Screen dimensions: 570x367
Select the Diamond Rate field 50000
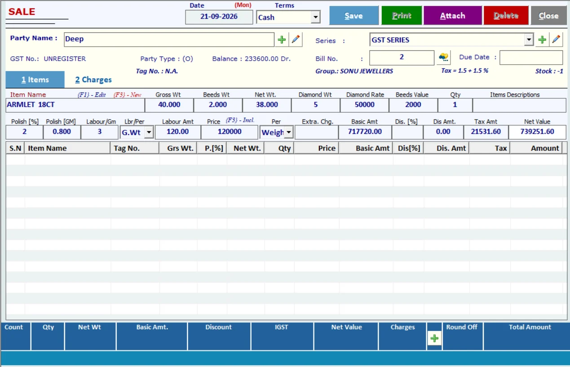coord(365,105)
